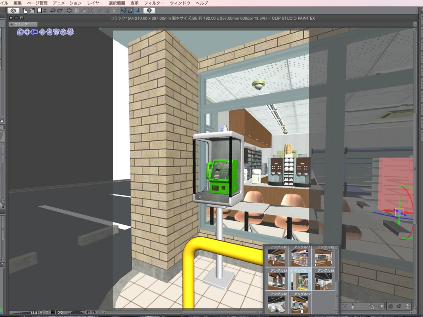This screenshot has width=423, height=317.
Task: Click the place on ground icon
Action: (353, 306)
